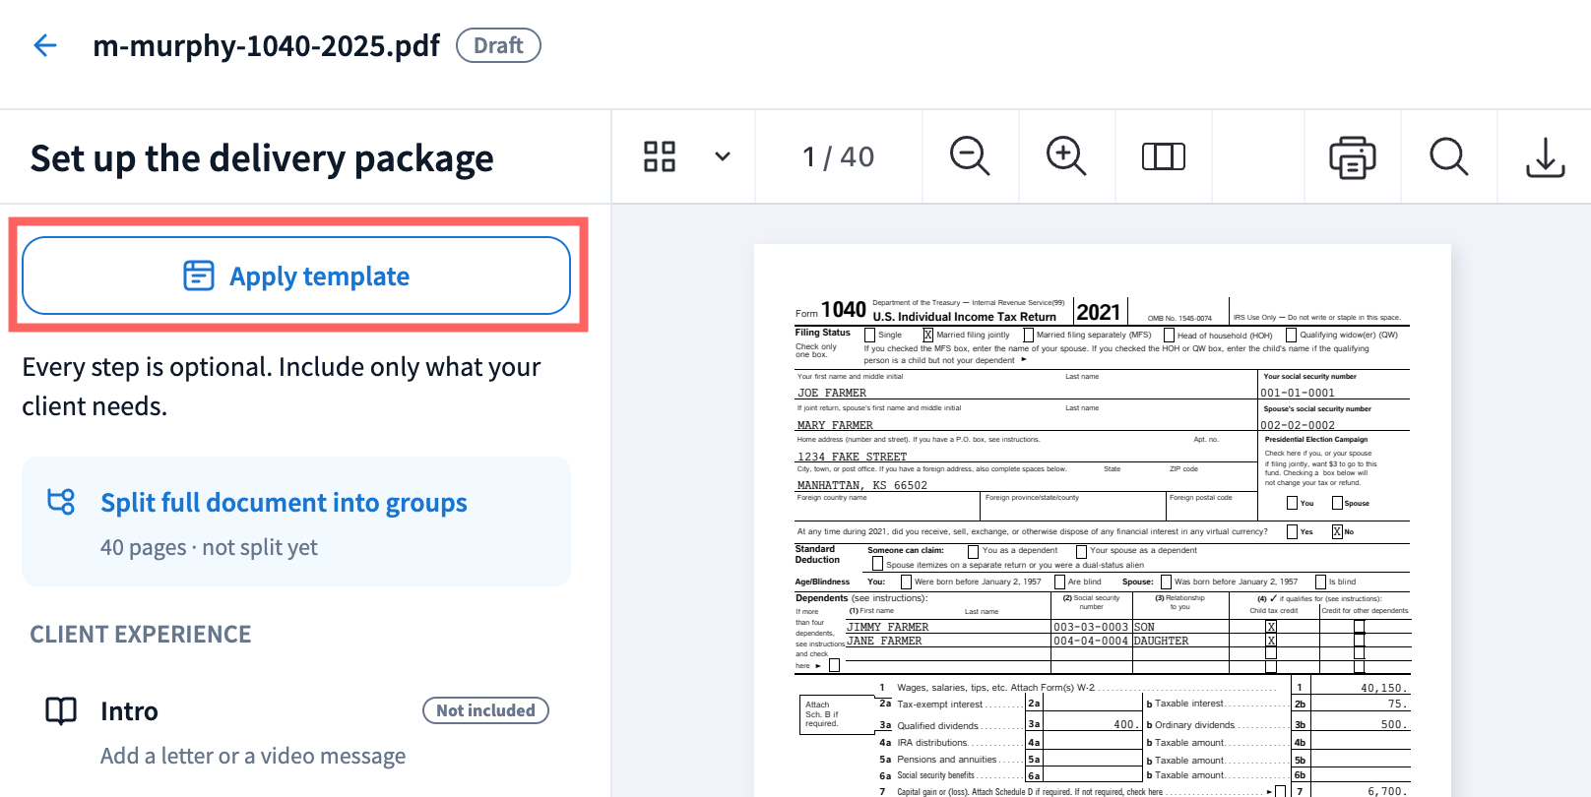The height and width of the screenshot is (797, 1591).
Task: Click the Apply template button
Action: 296,276
